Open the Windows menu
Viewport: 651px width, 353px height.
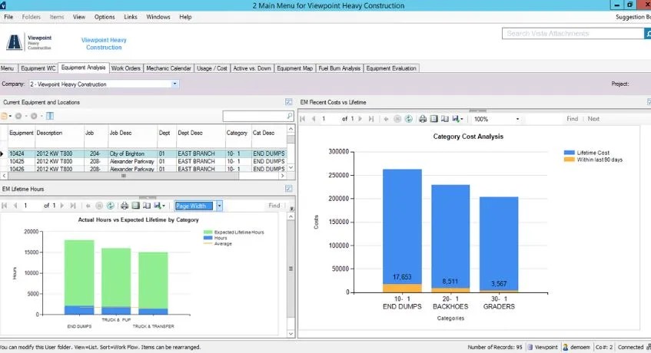click(158, 17)
